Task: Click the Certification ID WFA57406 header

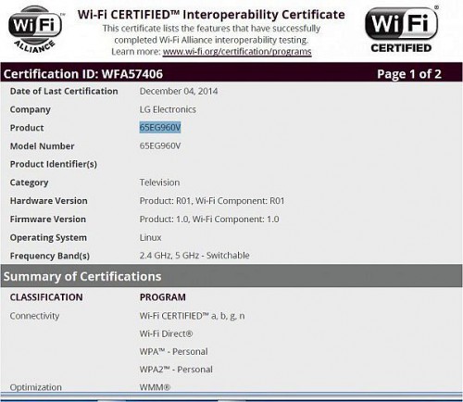Action: (83, 74)
